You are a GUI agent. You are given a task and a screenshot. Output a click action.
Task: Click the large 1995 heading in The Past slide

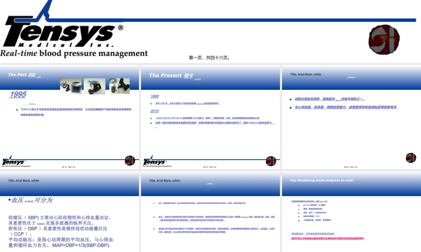(x=18, y=94)
